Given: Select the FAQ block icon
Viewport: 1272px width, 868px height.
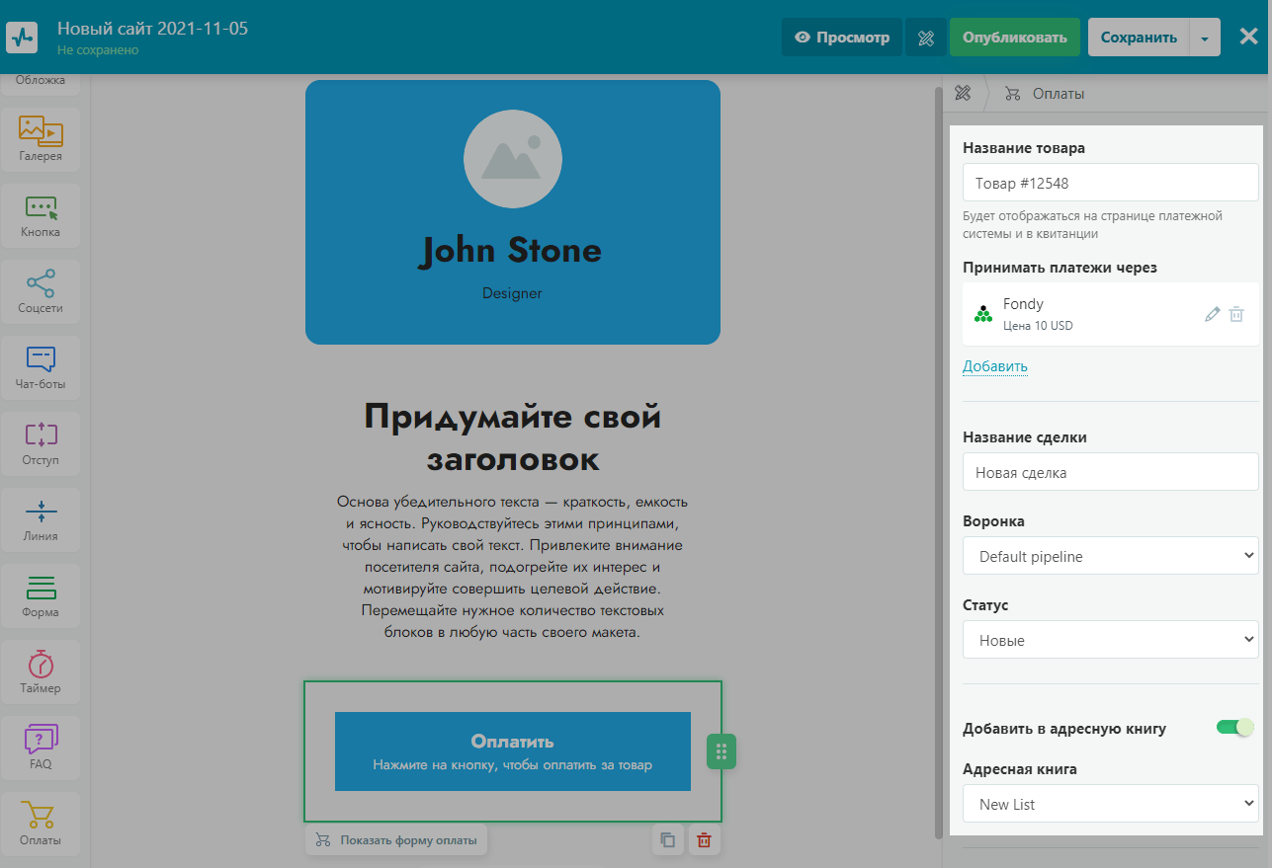Looking at the screenshot, I should [x=41, y=747].
